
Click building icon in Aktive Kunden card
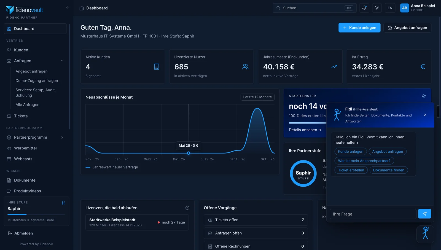157,67
